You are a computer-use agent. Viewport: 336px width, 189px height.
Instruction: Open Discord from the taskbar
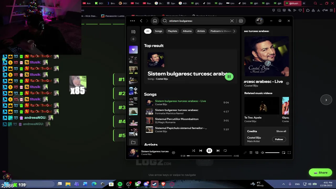coord(146,184)
